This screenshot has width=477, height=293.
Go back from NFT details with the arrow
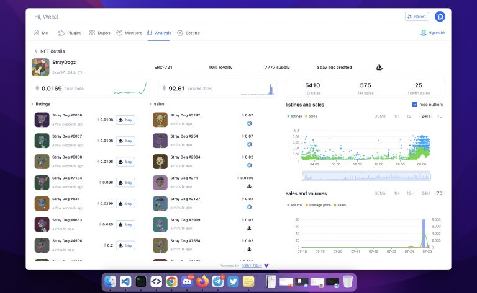36,51
